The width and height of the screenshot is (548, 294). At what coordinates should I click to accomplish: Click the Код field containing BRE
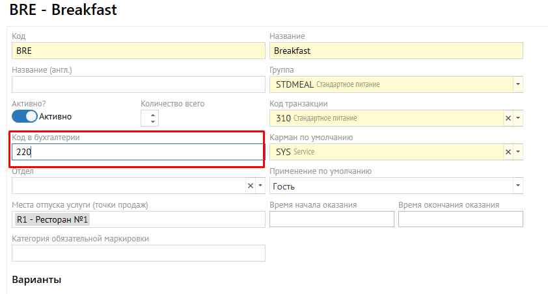click(x=138, y=51)
